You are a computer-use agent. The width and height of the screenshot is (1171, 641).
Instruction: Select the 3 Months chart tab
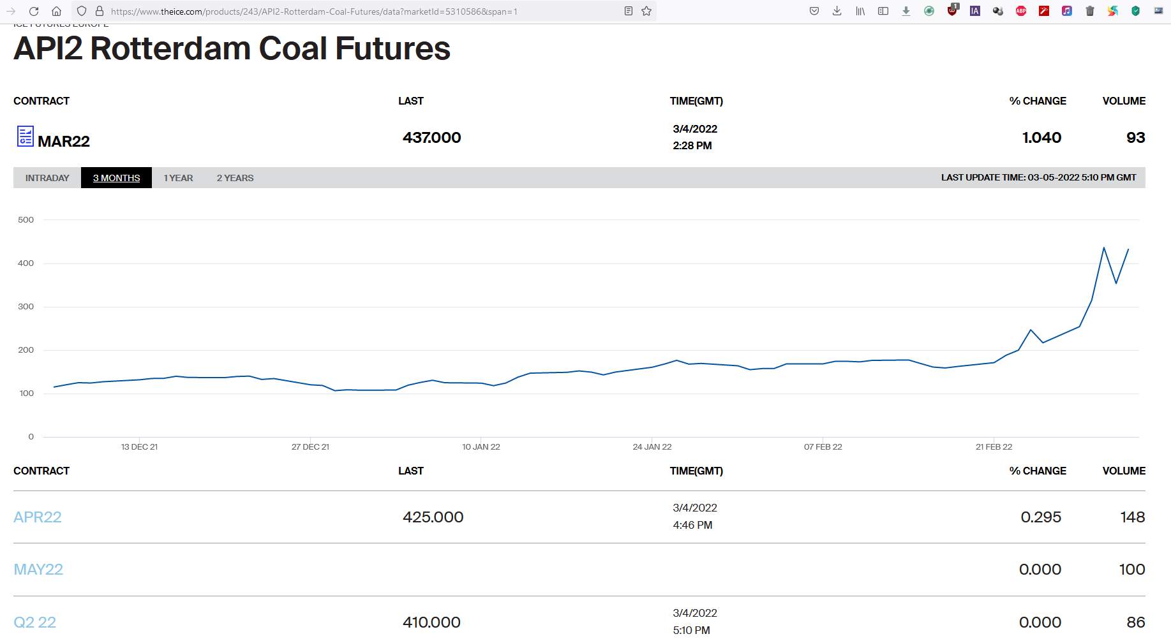click(x=116, y=178)
